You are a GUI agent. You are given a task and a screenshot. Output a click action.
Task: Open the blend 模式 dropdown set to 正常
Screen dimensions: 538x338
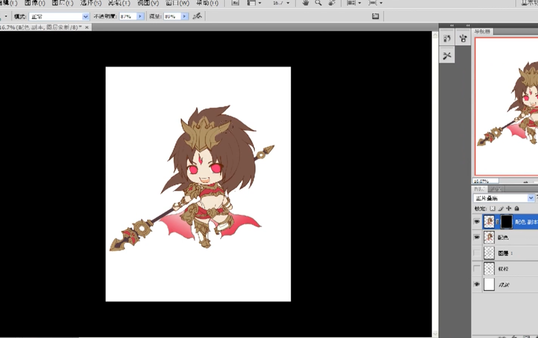[59, 16]
